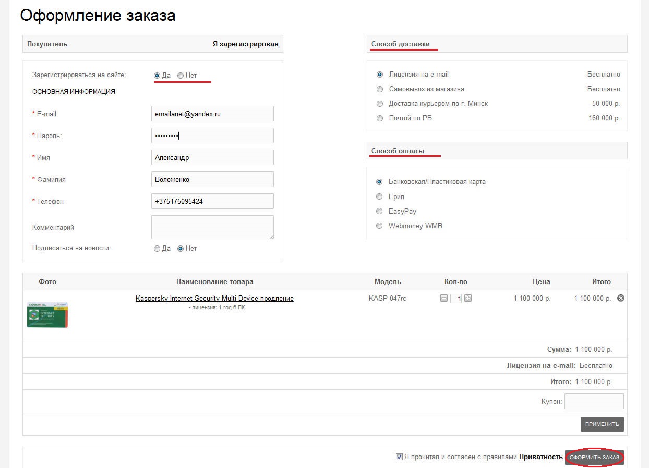Select "Нет" for site registration
Image resolution: width=649 pixels, height=468 pixels.
coord(180,75)
